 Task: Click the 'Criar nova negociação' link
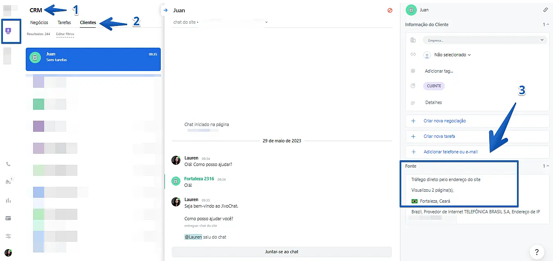pos(445,121)
